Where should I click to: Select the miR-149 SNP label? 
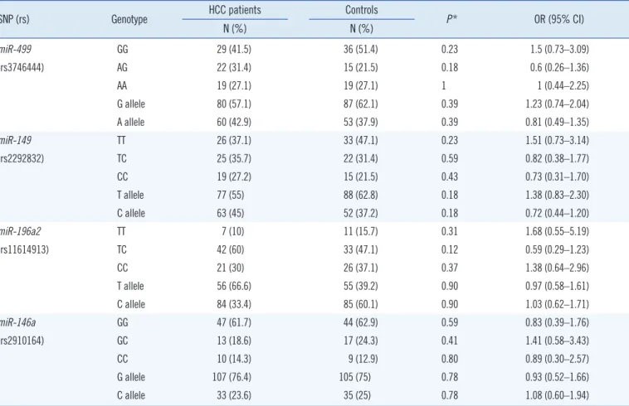pyautogui.click(x=16, y=141)
